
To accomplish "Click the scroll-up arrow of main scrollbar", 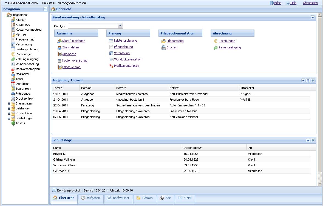I will tap(320, 15).
